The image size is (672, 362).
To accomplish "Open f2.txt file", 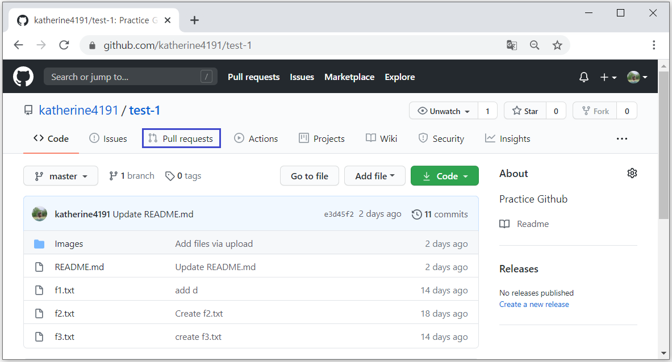I will (x=65, y=314).
